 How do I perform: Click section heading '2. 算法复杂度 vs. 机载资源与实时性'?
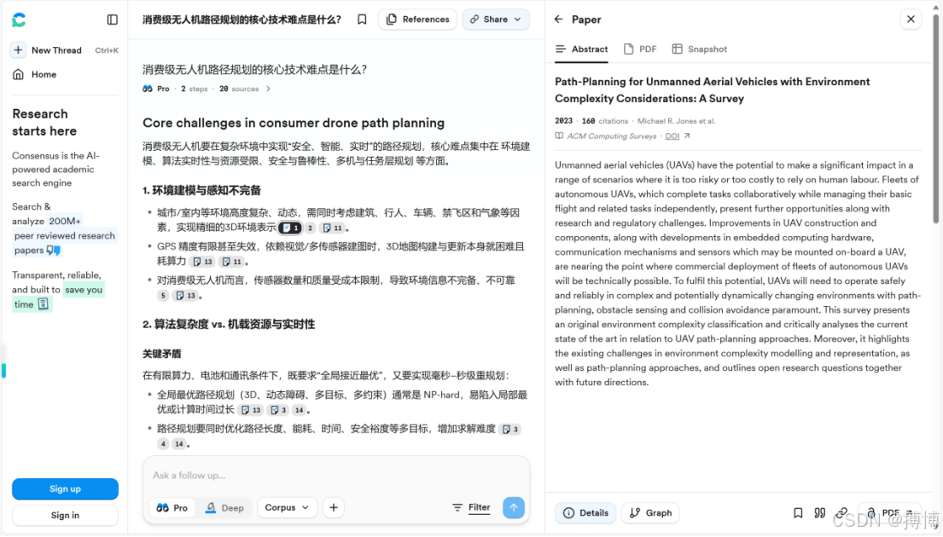pyautogui.click(x=229, y=325)
